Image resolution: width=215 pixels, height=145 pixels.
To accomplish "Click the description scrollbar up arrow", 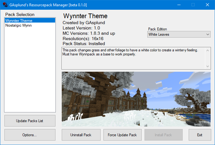I will pos(208,50).
